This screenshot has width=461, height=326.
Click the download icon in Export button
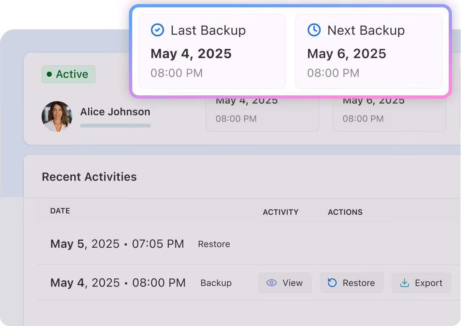tap(405, 283)
